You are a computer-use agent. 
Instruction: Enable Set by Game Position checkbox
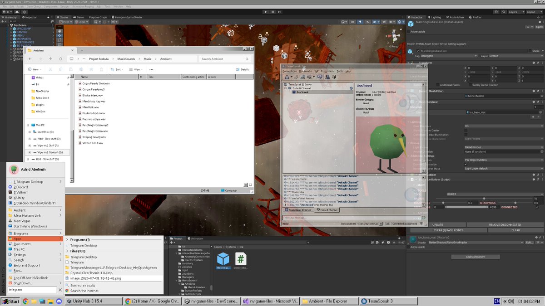469,85
